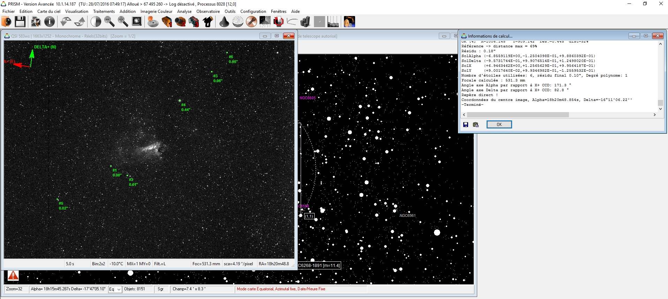Click the NGC6561 label on sky map
This screenshot has height=299, width=668.
point(407,215)
